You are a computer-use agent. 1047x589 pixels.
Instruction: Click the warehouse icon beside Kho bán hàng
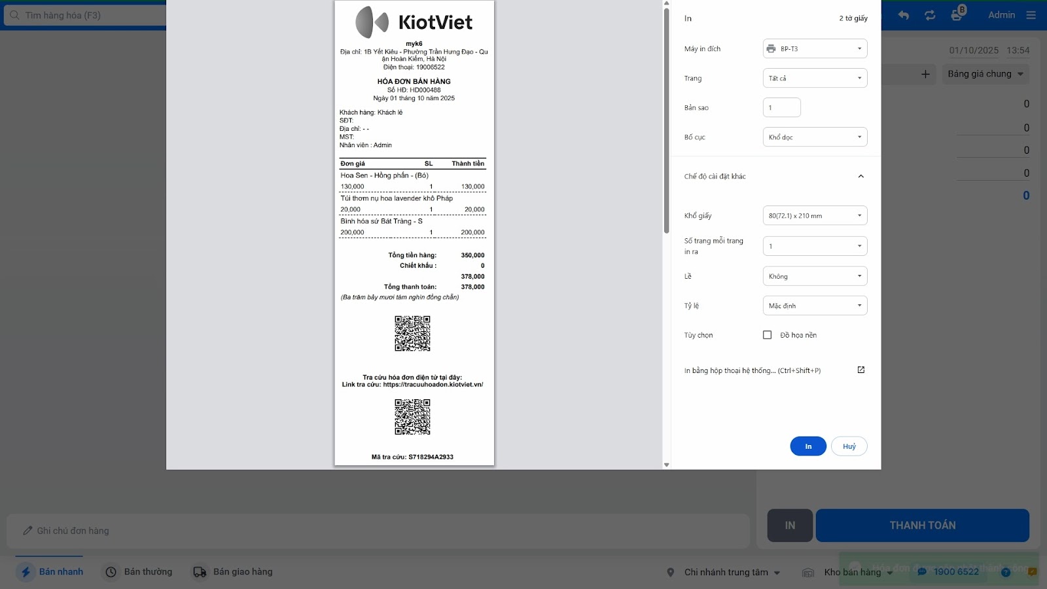click(808, 573)
